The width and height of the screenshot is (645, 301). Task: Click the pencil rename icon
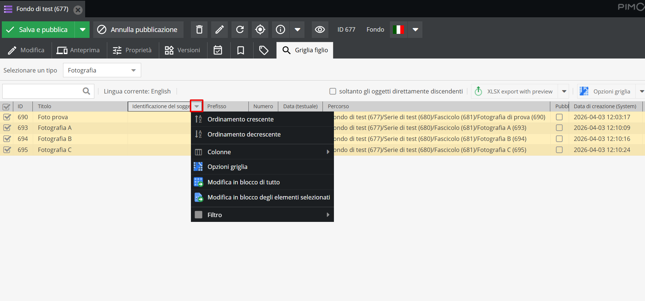(x=219, y=29)
